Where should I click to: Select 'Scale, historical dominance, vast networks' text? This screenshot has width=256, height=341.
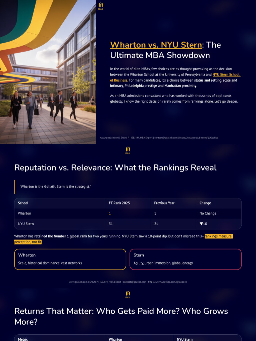coord(50,263)
